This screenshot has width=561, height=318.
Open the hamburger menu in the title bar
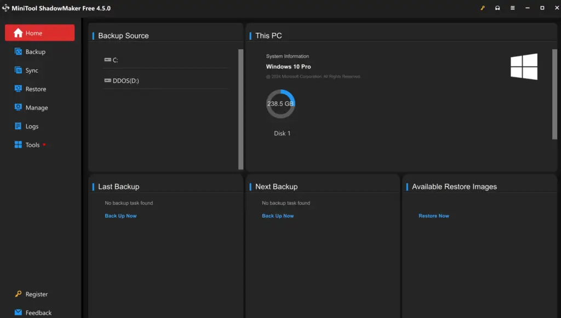point(512,8)
